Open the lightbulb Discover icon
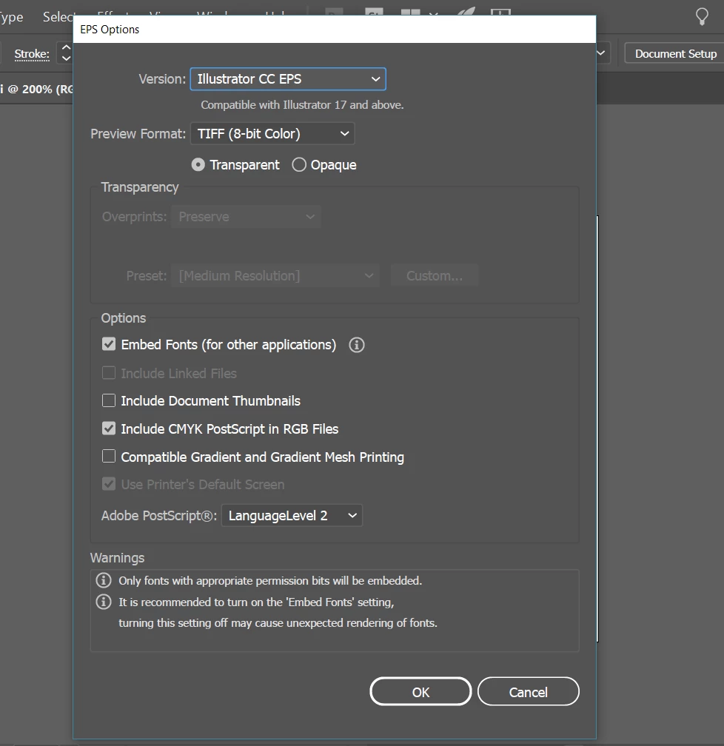Viewport: 724px width, 746px height. coord(702,16)
